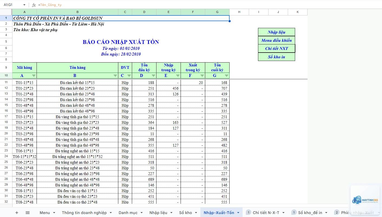Open filter menu for column D Tồn đầu kỳ

pyautogui.click(x=154, y=76)
